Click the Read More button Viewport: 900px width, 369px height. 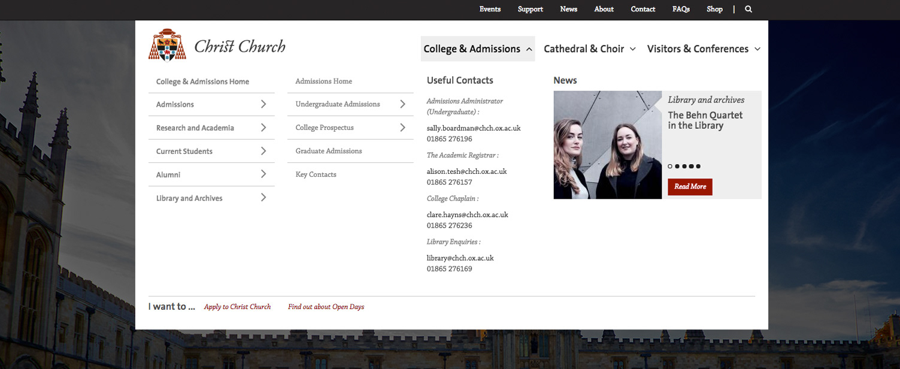(690, 186)
